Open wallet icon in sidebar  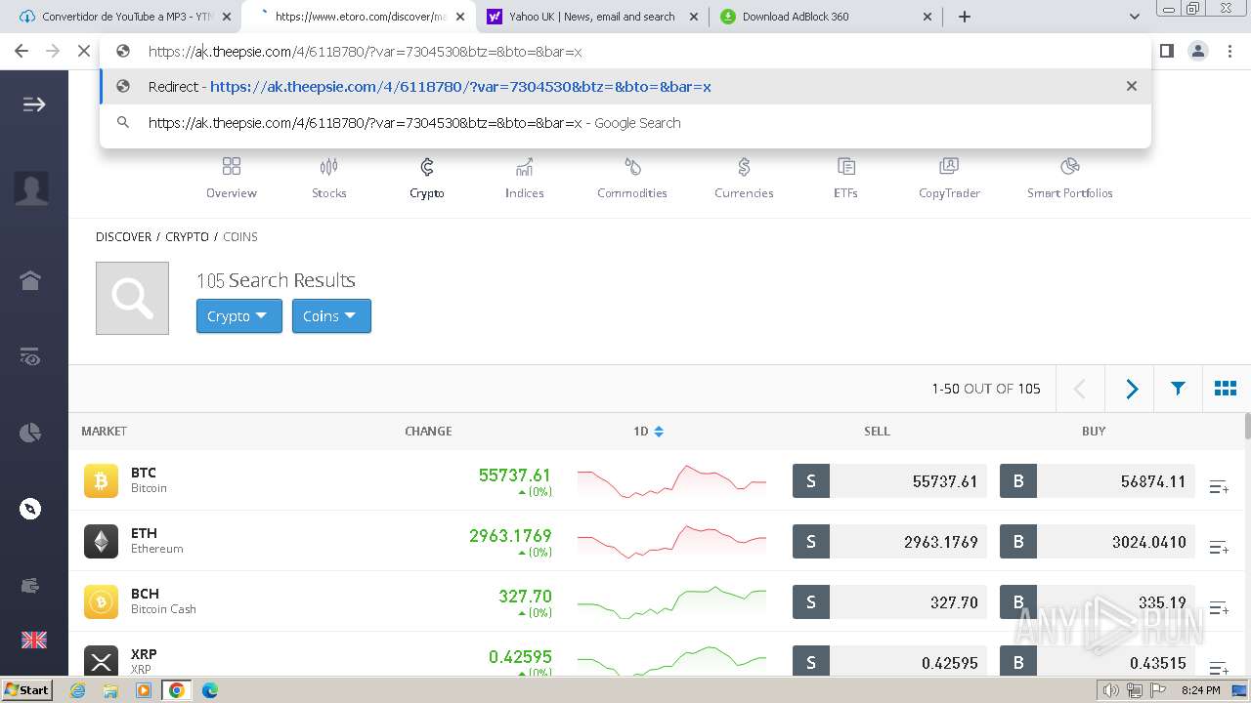(x=30, y=586)
